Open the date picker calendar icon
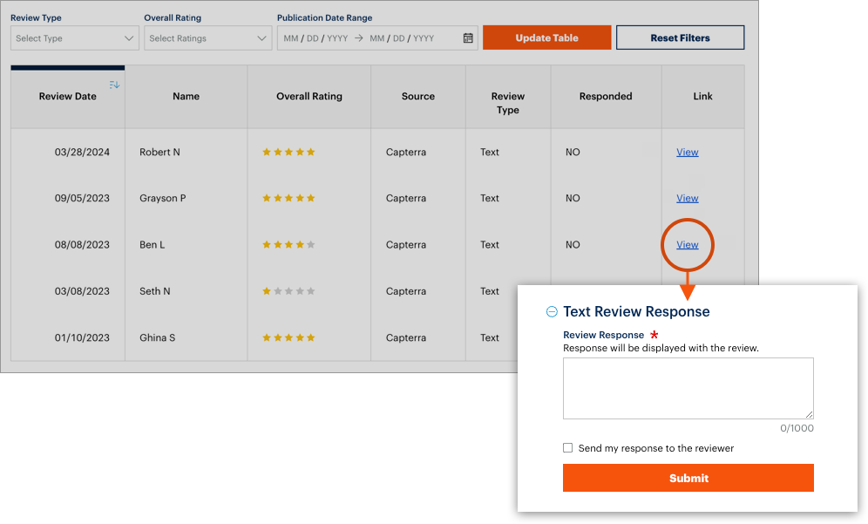This screenshot has width=868, height=524. click(x=467, y=37)
